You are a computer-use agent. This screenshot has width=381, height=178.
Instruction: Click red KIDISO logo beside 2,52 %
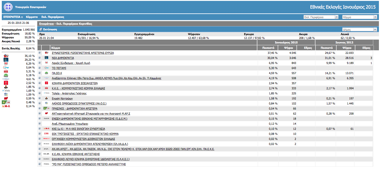[6, 83]
